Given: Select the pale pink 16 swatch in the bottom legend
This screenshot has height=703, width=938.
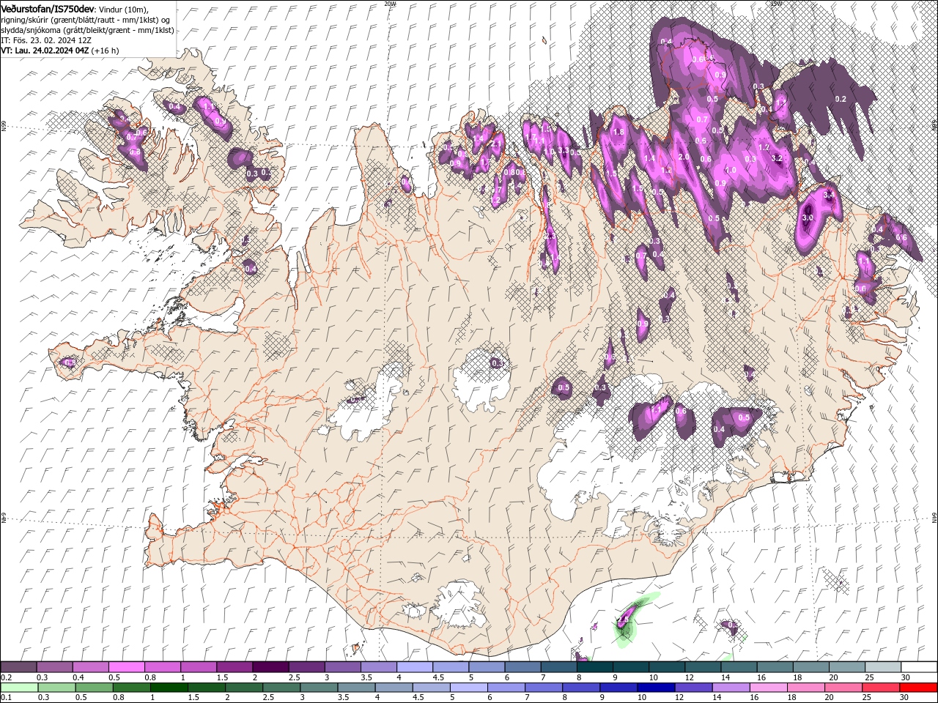Looking at the screenshot, I should pos(769,688).
